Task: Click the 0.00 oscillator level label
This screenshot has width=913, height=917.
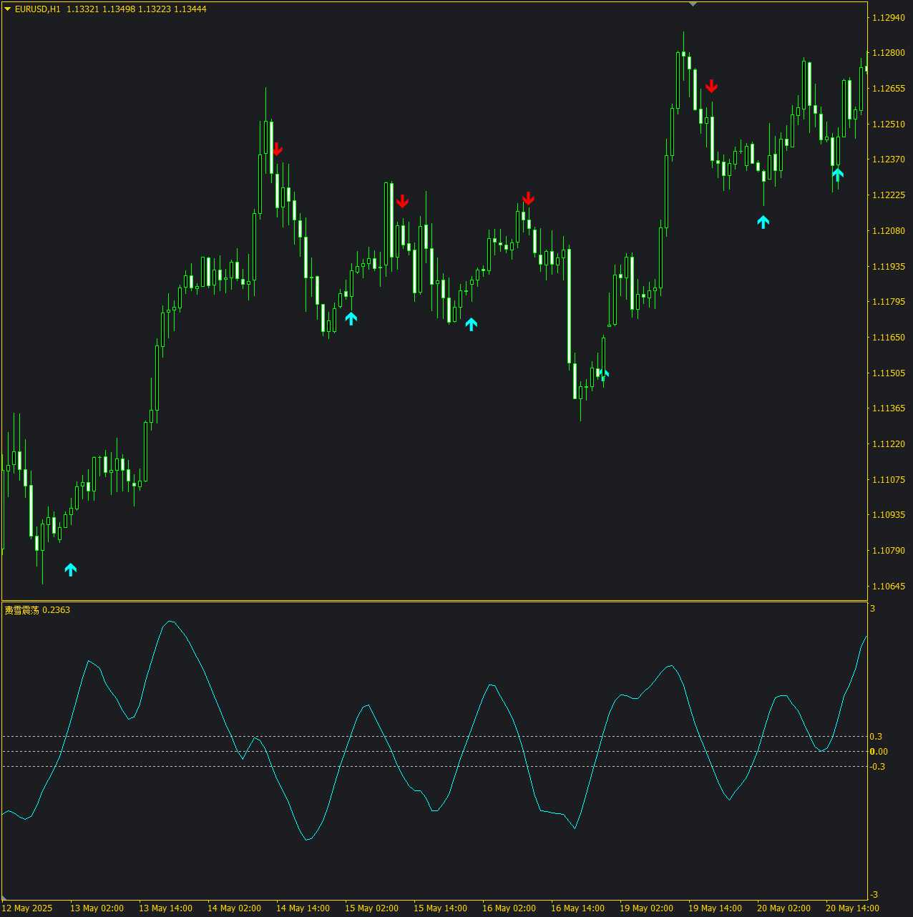Action: pyautogui.click(x=879, y=752)
